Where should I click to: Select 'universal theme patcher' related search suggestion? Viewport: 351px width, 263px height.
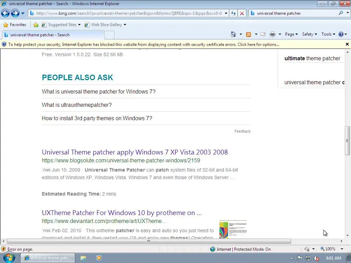click(314, 82)
